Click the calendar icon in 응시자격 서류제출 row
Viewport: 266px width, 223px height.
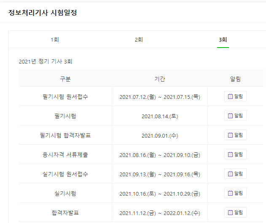click(x=230, y=154)
